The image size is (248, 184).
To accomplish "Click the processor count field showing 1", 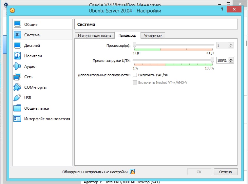I will tap(223, 46).
